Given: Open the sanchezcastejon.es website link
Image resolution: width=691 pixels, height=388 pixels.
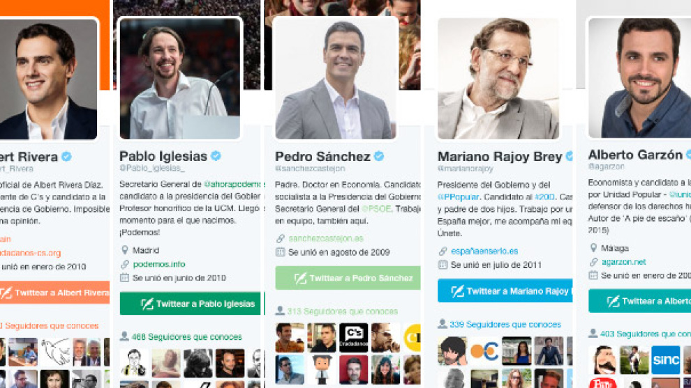Looking at the screenshot, I should pos(326,238).
